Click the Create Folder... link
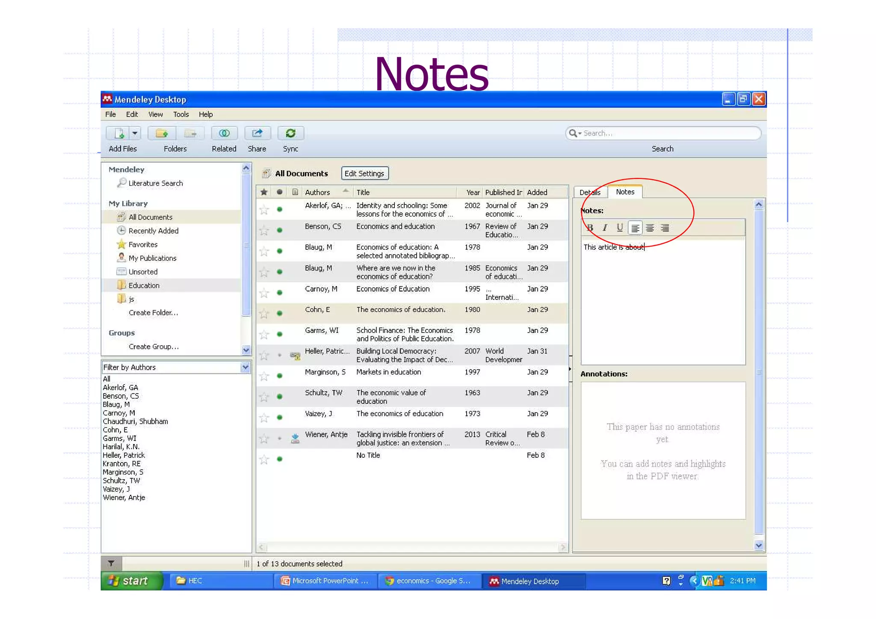Image resolution: width=876 pixels, height=619 pixels. click(x=153, y=313)
